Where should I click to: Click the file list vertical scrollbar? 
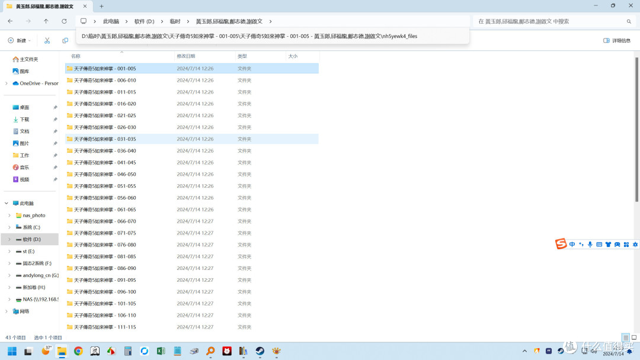pos(636,129)
